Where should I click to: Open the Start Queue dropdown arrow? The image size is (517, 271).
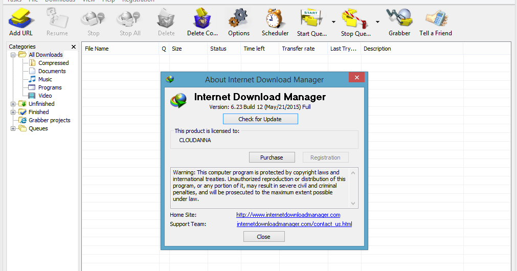click(x=333, y=22)
